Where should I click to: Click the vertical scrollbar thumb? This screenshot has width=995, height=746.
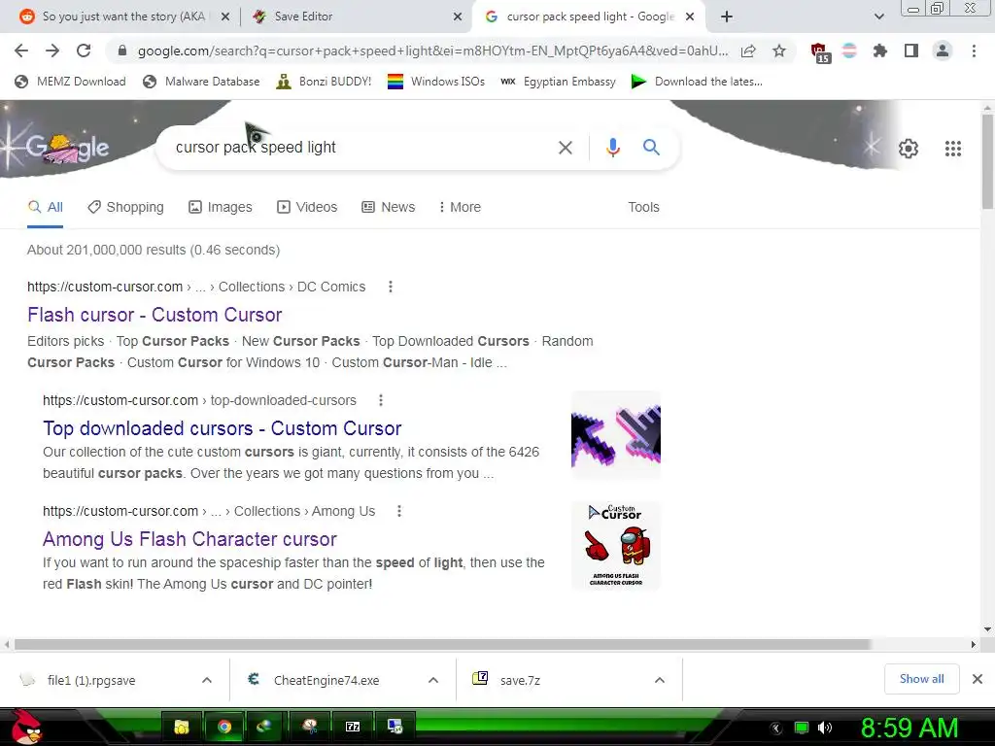[x=987, y=161]
